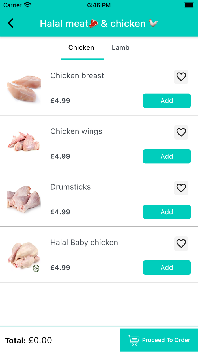Image resolution: width=198 pixels, height=353 pixels.
Task: Tap the back arrow in header
Action: click(x=11, y=23)
